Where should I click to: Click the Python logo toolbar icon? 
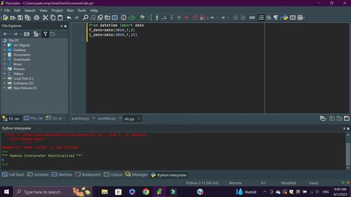[285, 18]
